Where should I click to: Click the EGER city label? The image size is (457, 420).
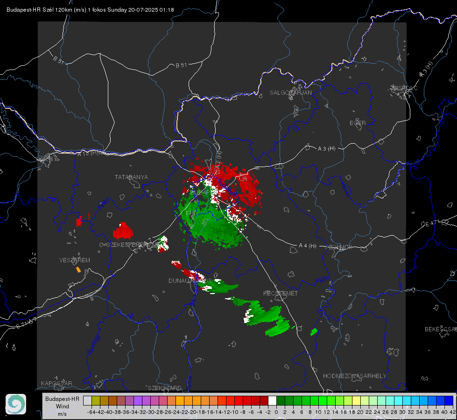tap(358, 123)
